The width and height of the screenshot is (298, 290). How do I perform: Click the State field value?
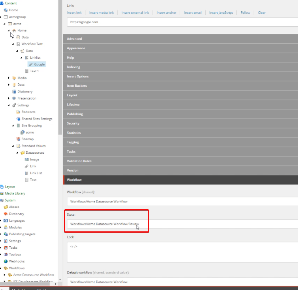183,224
